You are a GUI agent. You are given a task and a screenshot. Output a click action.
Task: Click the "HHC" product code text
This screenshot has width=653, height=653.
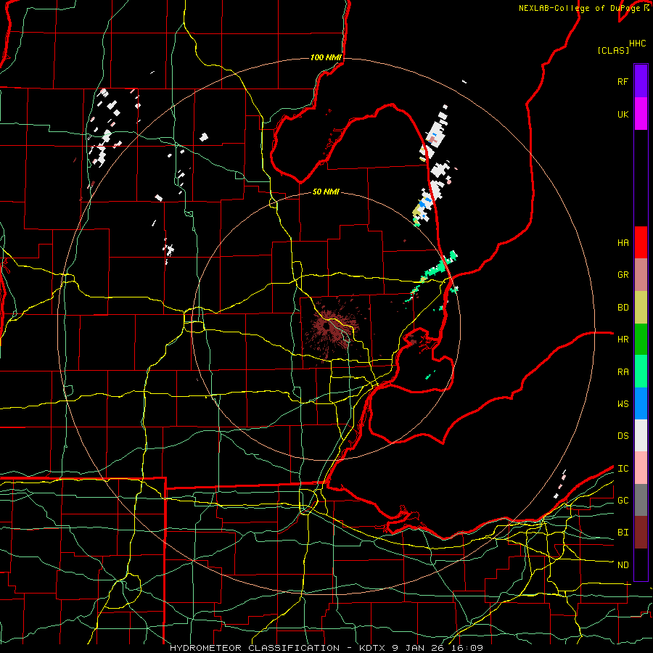pyautogui.click(x=638, y=44)
